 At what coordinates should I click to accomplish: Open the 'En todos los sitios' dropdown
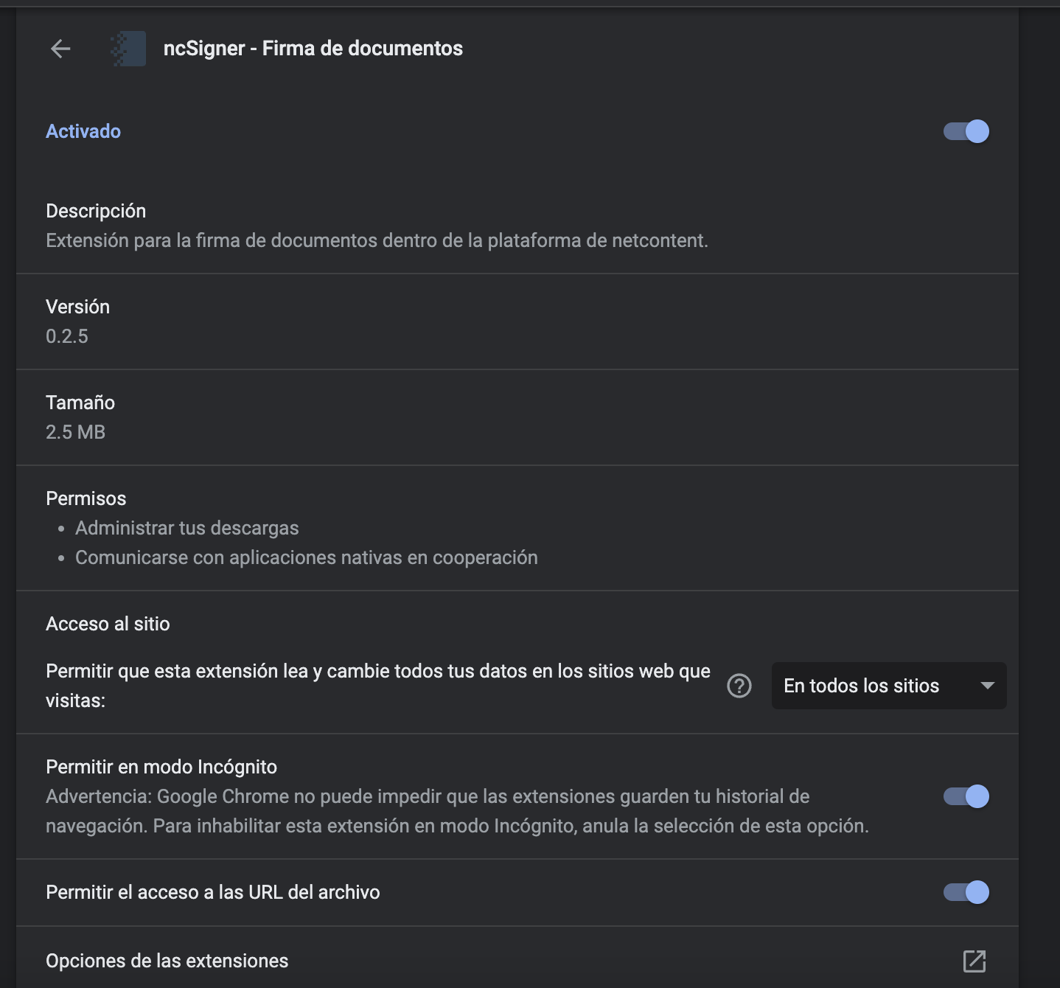pyautogui.click(x=889, y=686)
